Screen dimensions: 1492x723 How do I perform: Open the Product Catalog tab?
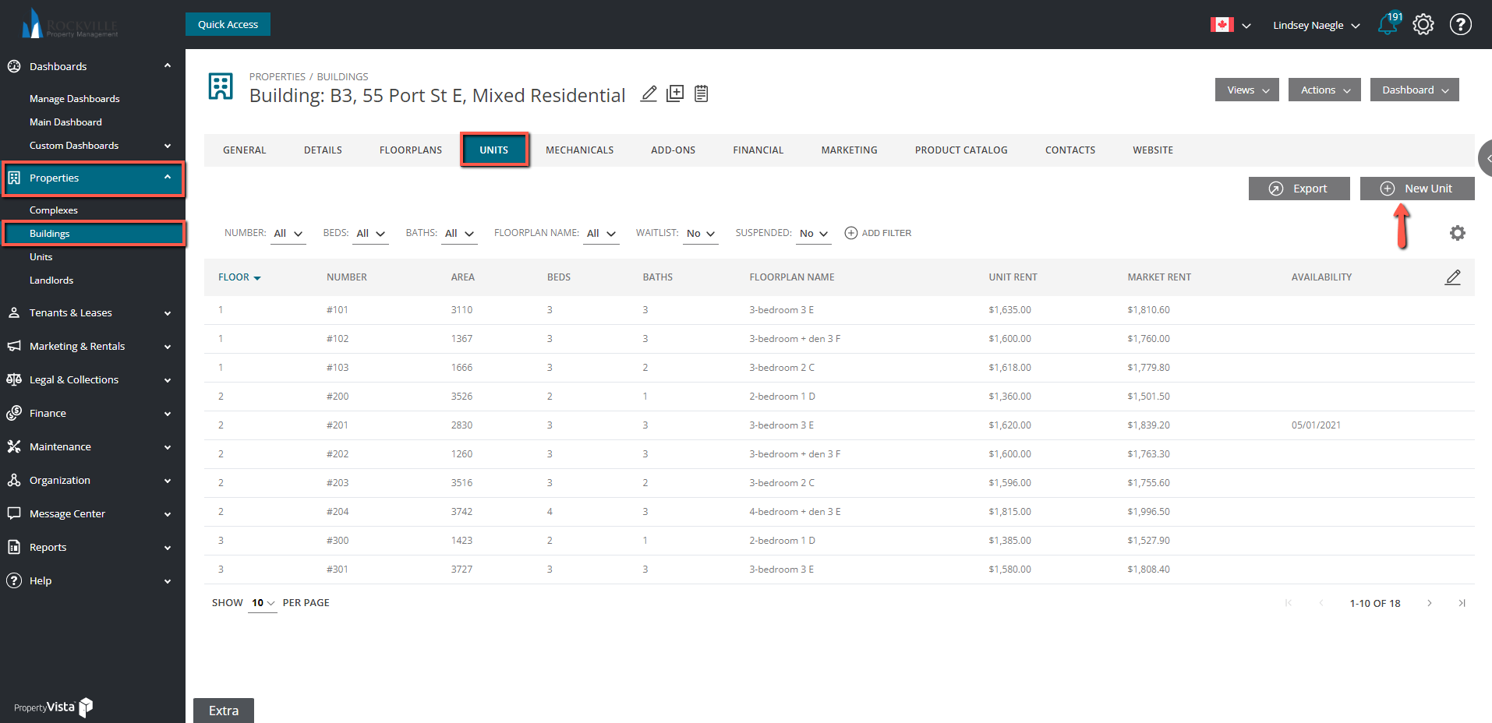tap(961, 150)
